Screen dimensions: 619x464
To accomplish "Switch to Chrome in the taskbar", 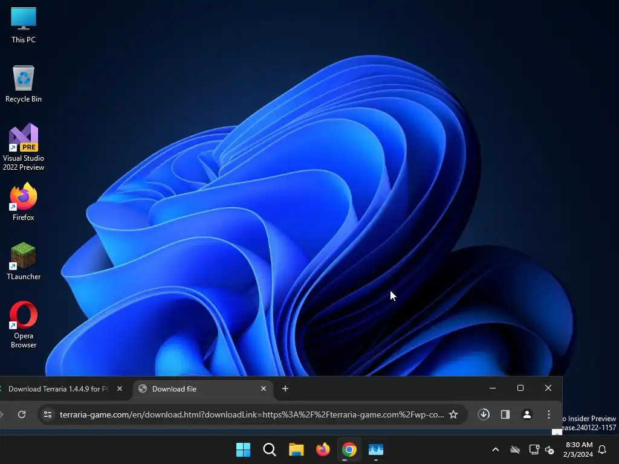I will (x=349, y=449).
